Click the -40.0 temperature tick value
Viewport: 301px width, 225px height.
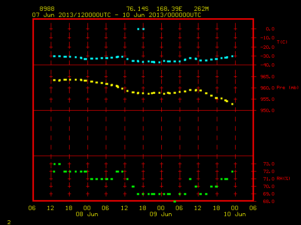click(268, 65)
